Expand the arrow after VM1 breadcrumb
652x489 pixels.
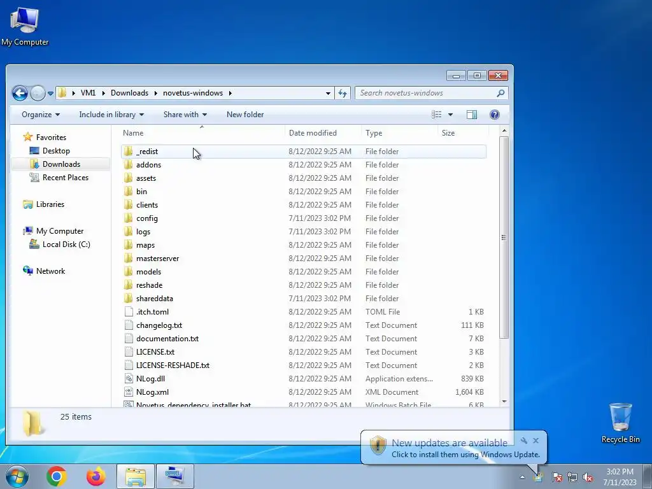point(104,93)
